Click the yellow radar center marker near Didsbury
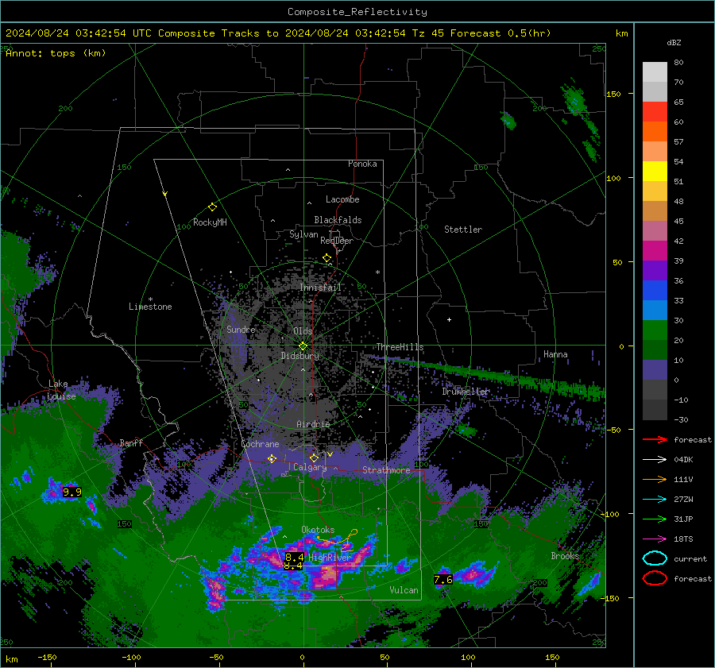Screen dimensions: 715x668 (303, 346)
